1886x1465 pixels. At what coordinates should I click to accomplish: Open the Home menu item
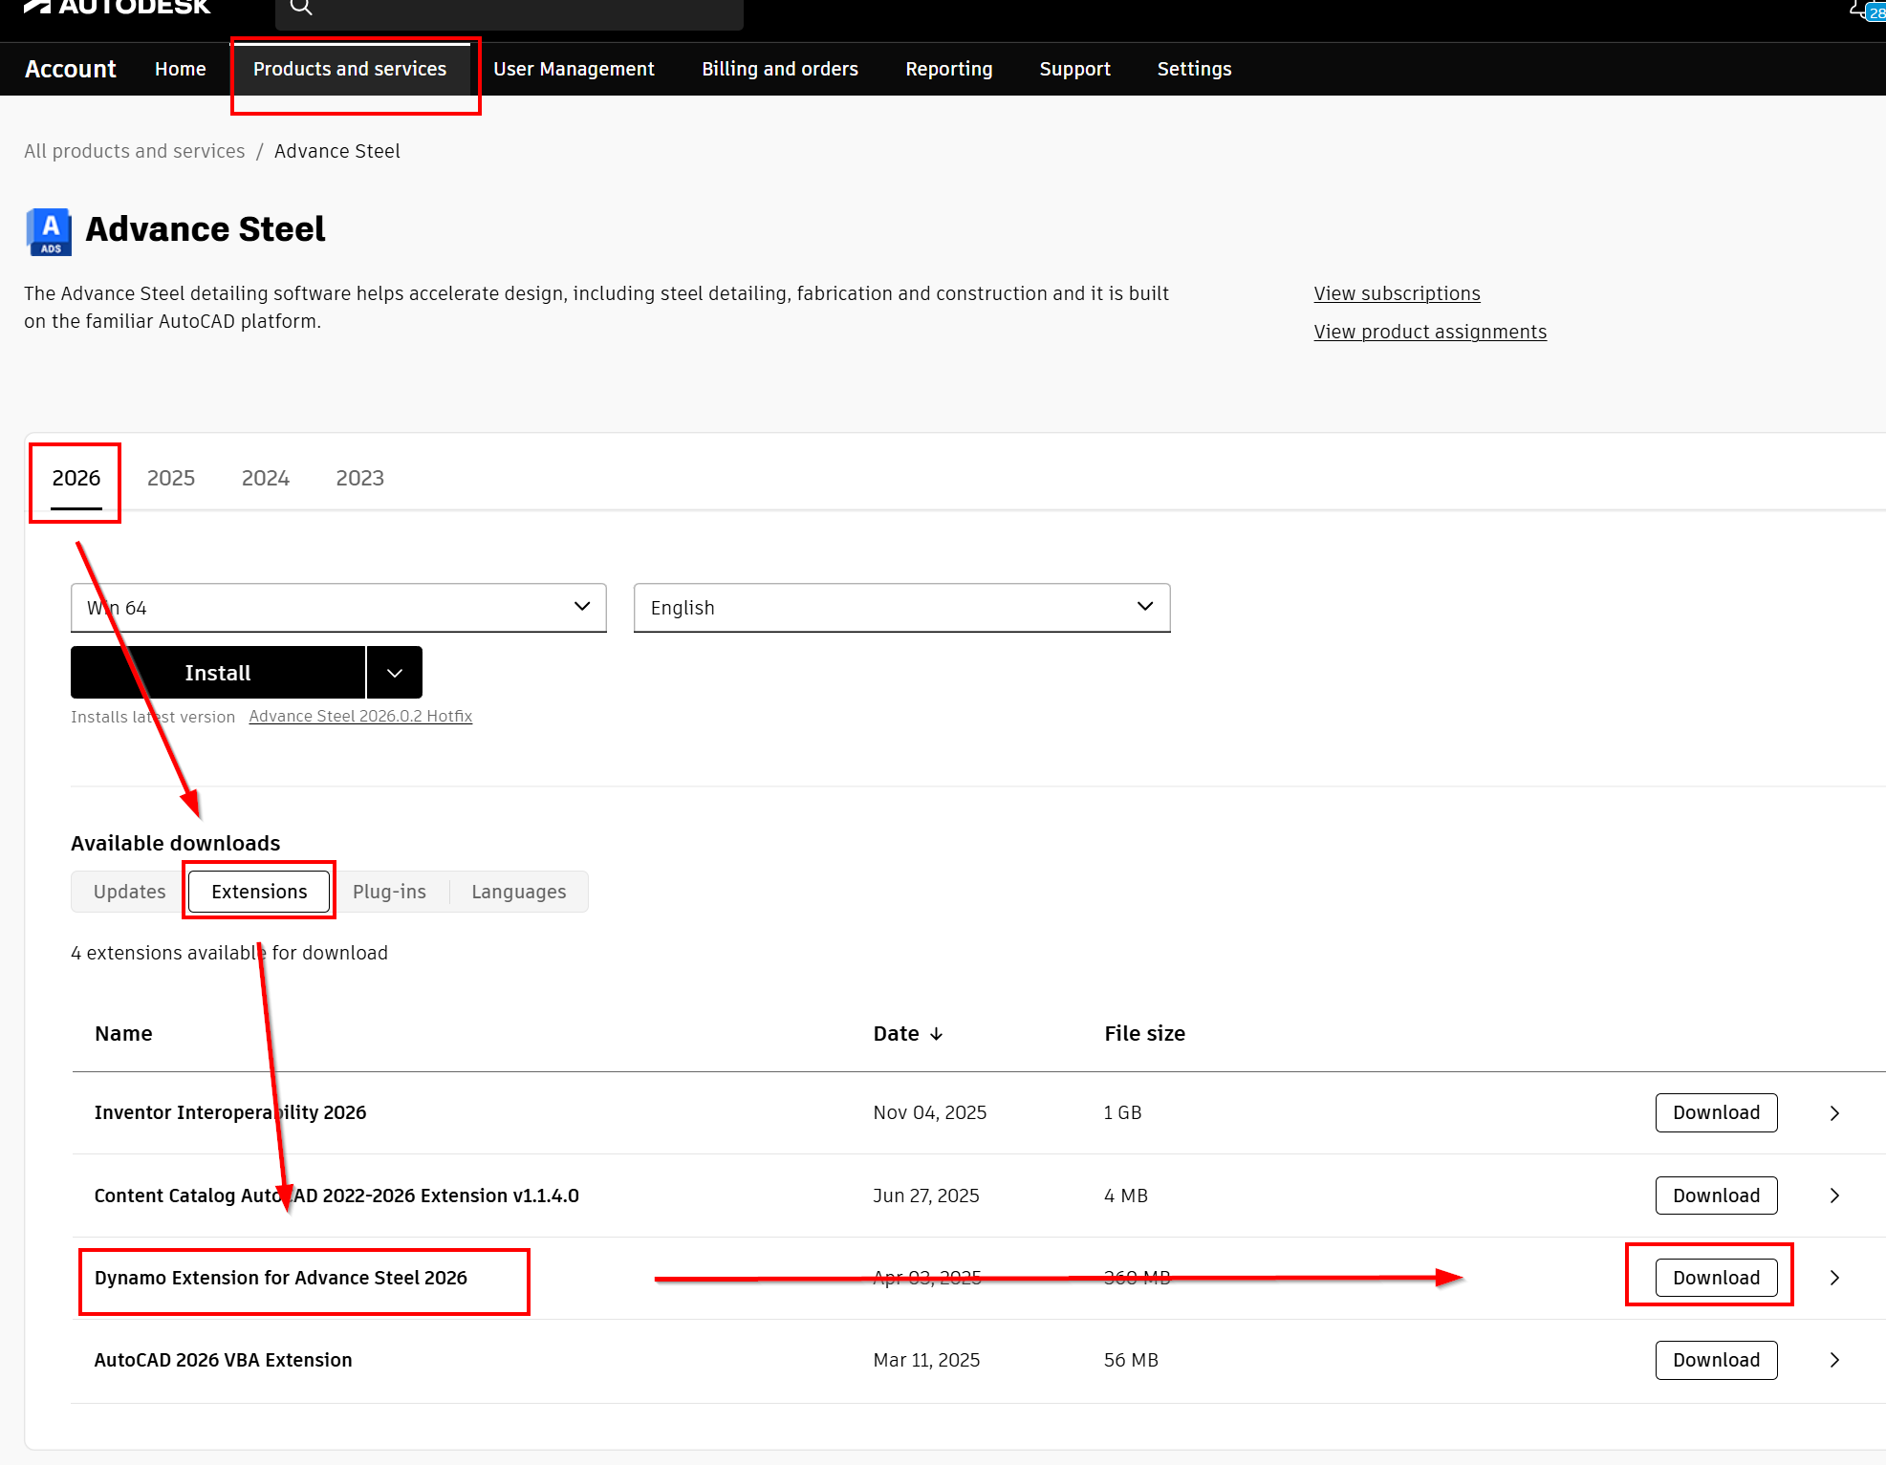(181, 69)
